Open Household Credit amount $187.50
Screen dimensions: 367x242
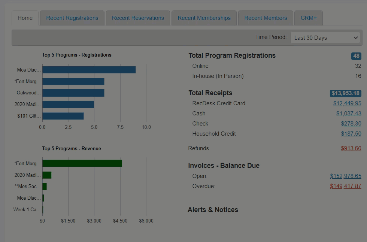[x=351, y=134]
